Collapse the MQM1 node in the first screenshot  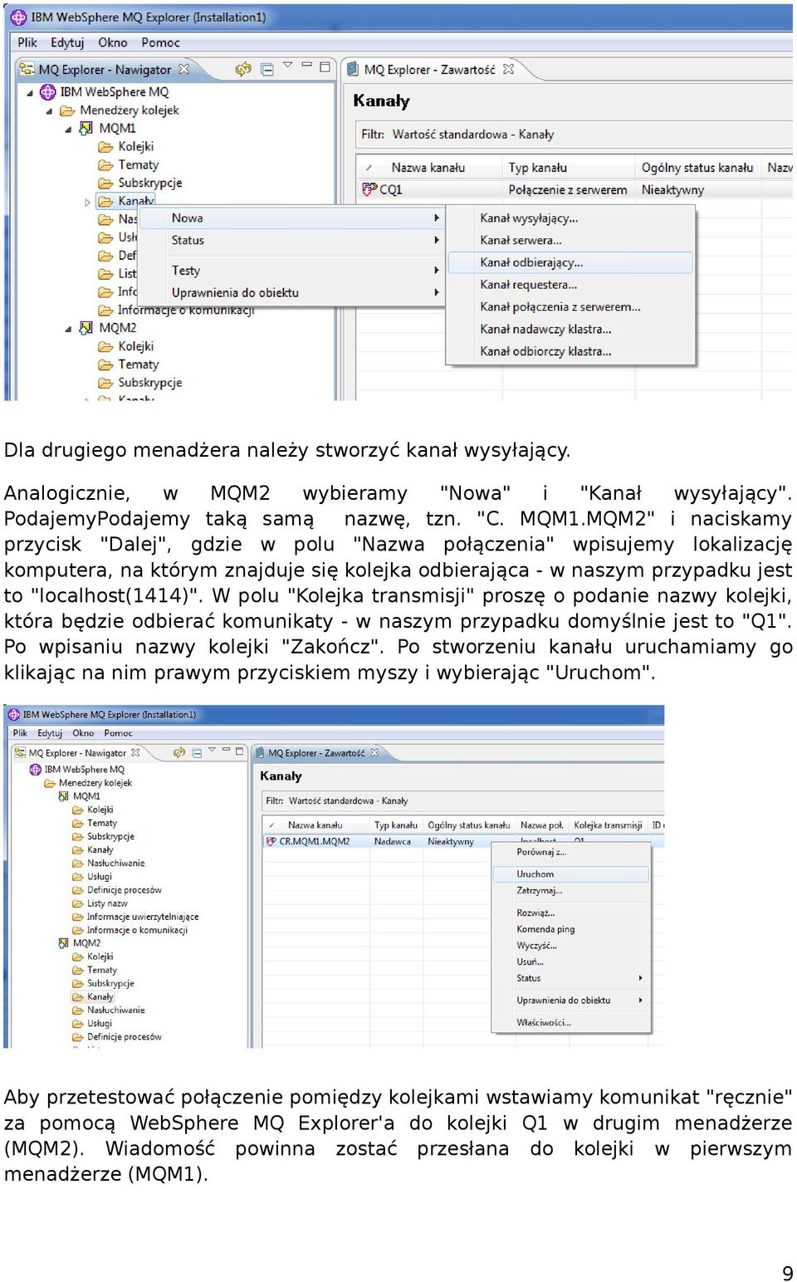point(69,130)
